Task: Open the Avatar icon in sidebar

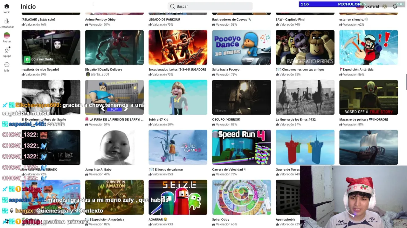Action: pyautogui.click(x=7, y=35)
